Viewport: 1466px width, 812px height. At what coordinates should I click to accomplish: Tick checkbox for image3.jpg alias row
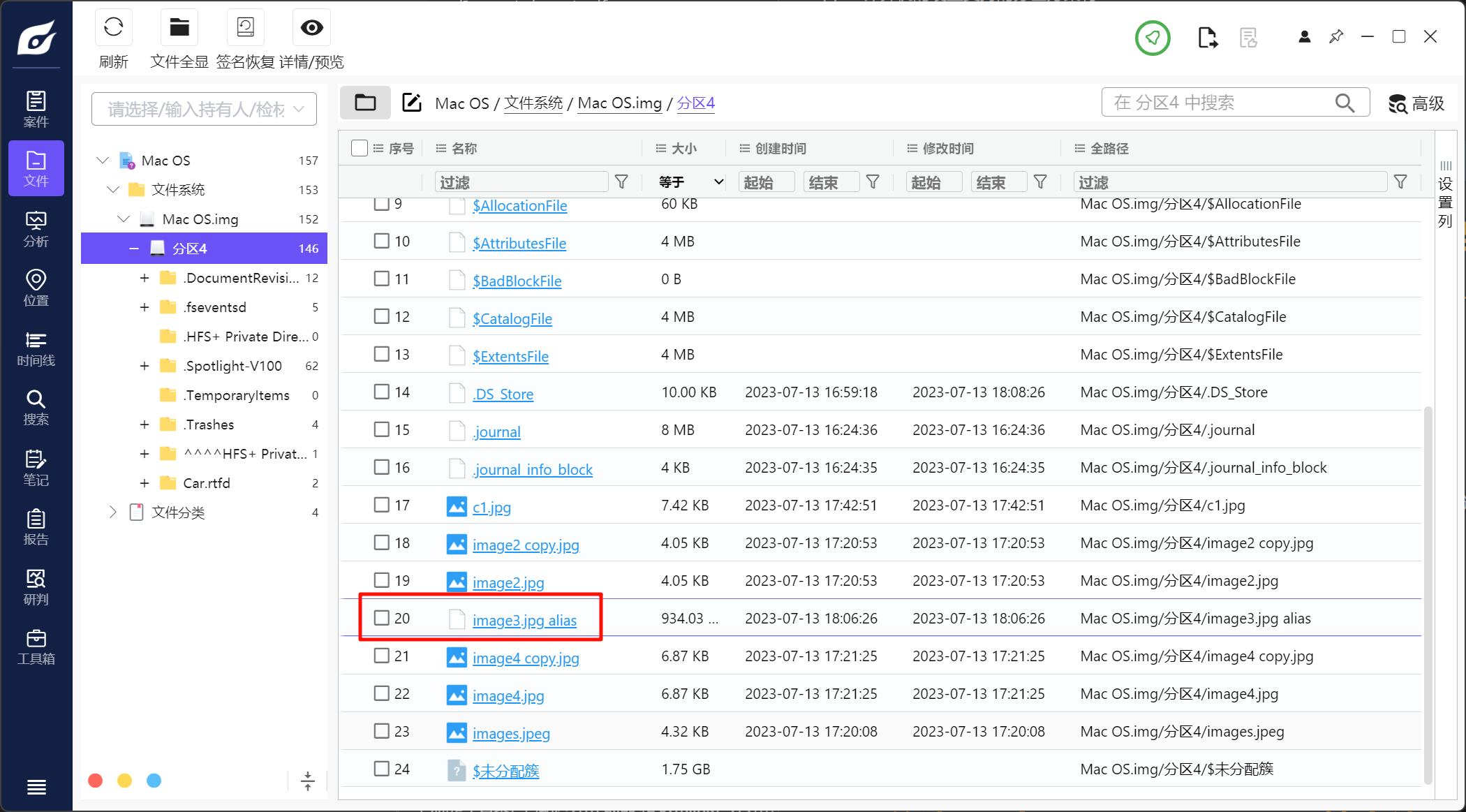pos(381,618)
